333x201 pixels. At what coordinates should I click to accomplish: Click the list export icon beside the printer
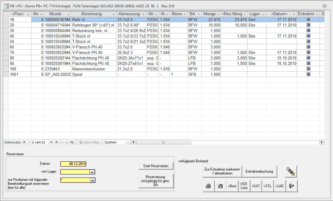pos(220,186)
